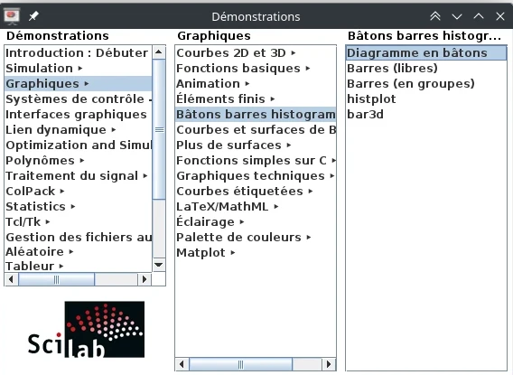Click Demonstrations list scroll-up arrow

159,52
